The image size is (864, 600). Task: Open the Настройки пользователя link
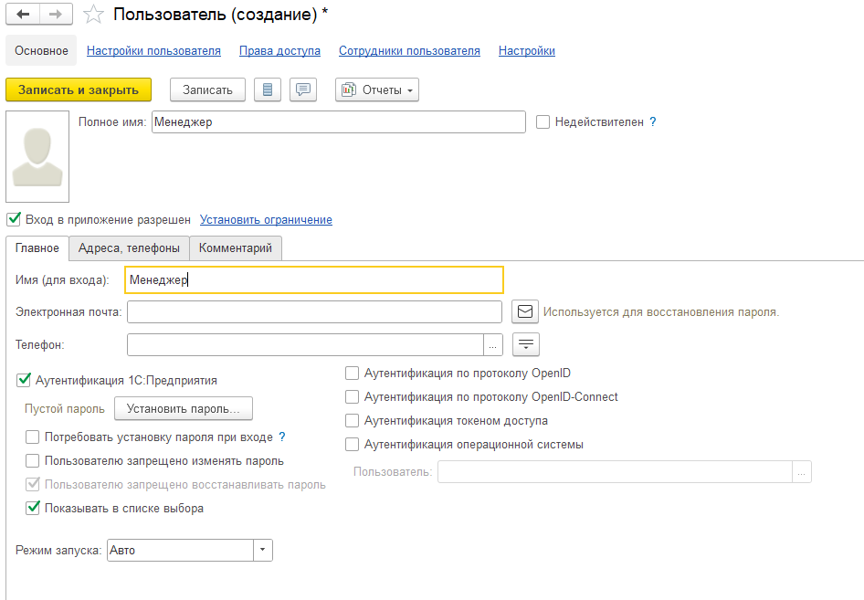tap(153, 51)
